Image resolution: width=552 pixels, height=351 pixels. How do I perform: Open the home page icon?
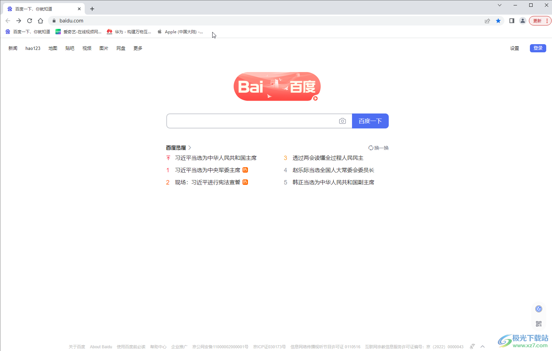click(40, 21)
